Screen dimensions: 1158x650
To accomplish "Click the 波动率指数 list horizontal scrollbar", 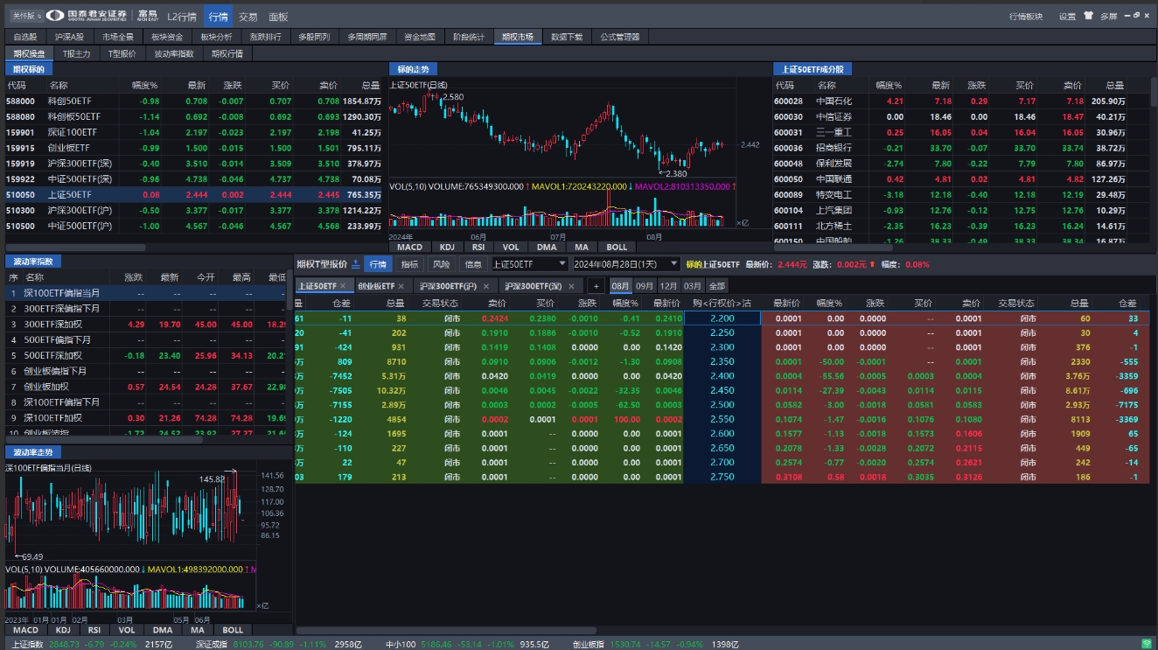I will coord(105,439).
